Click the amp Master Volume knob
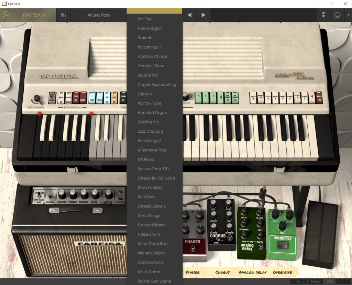 coord(108,194)
